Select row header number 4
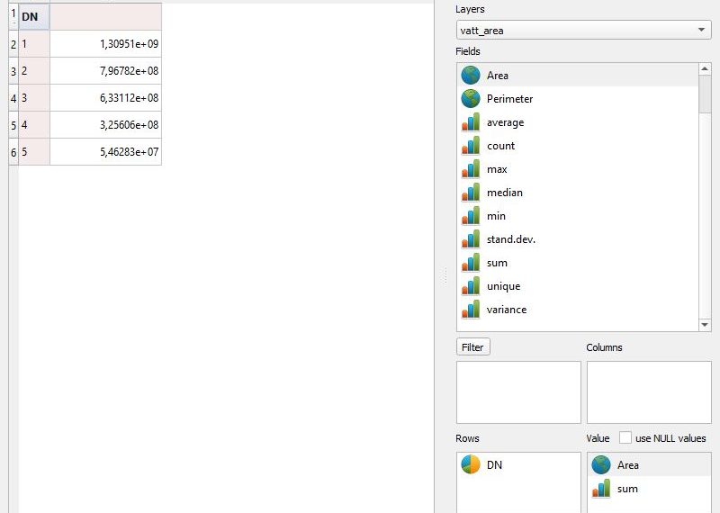The width and height of the screenshot is (720, 513). (x=13, y=98)
